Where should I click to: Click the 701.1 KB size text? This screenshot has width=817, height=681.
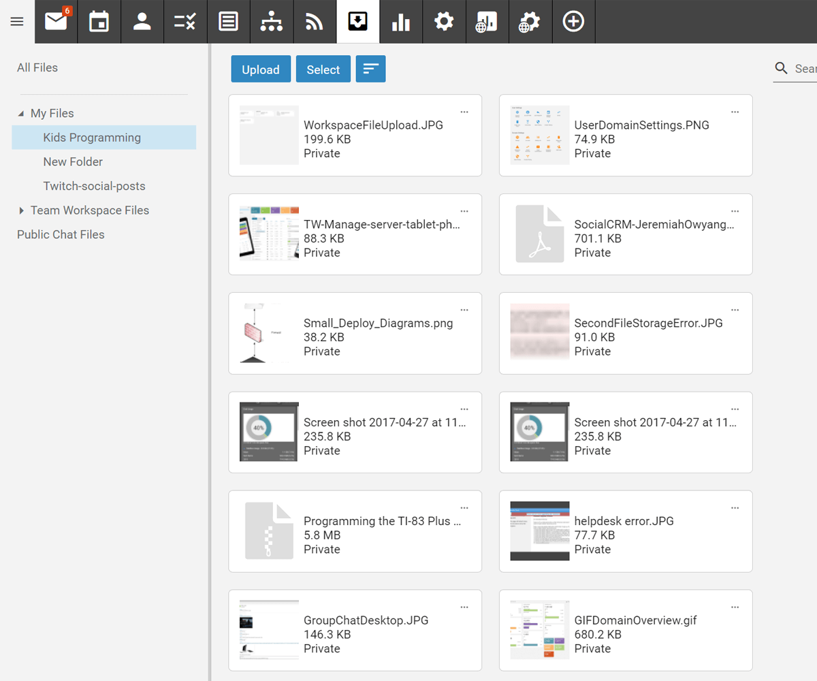[598, 238]
